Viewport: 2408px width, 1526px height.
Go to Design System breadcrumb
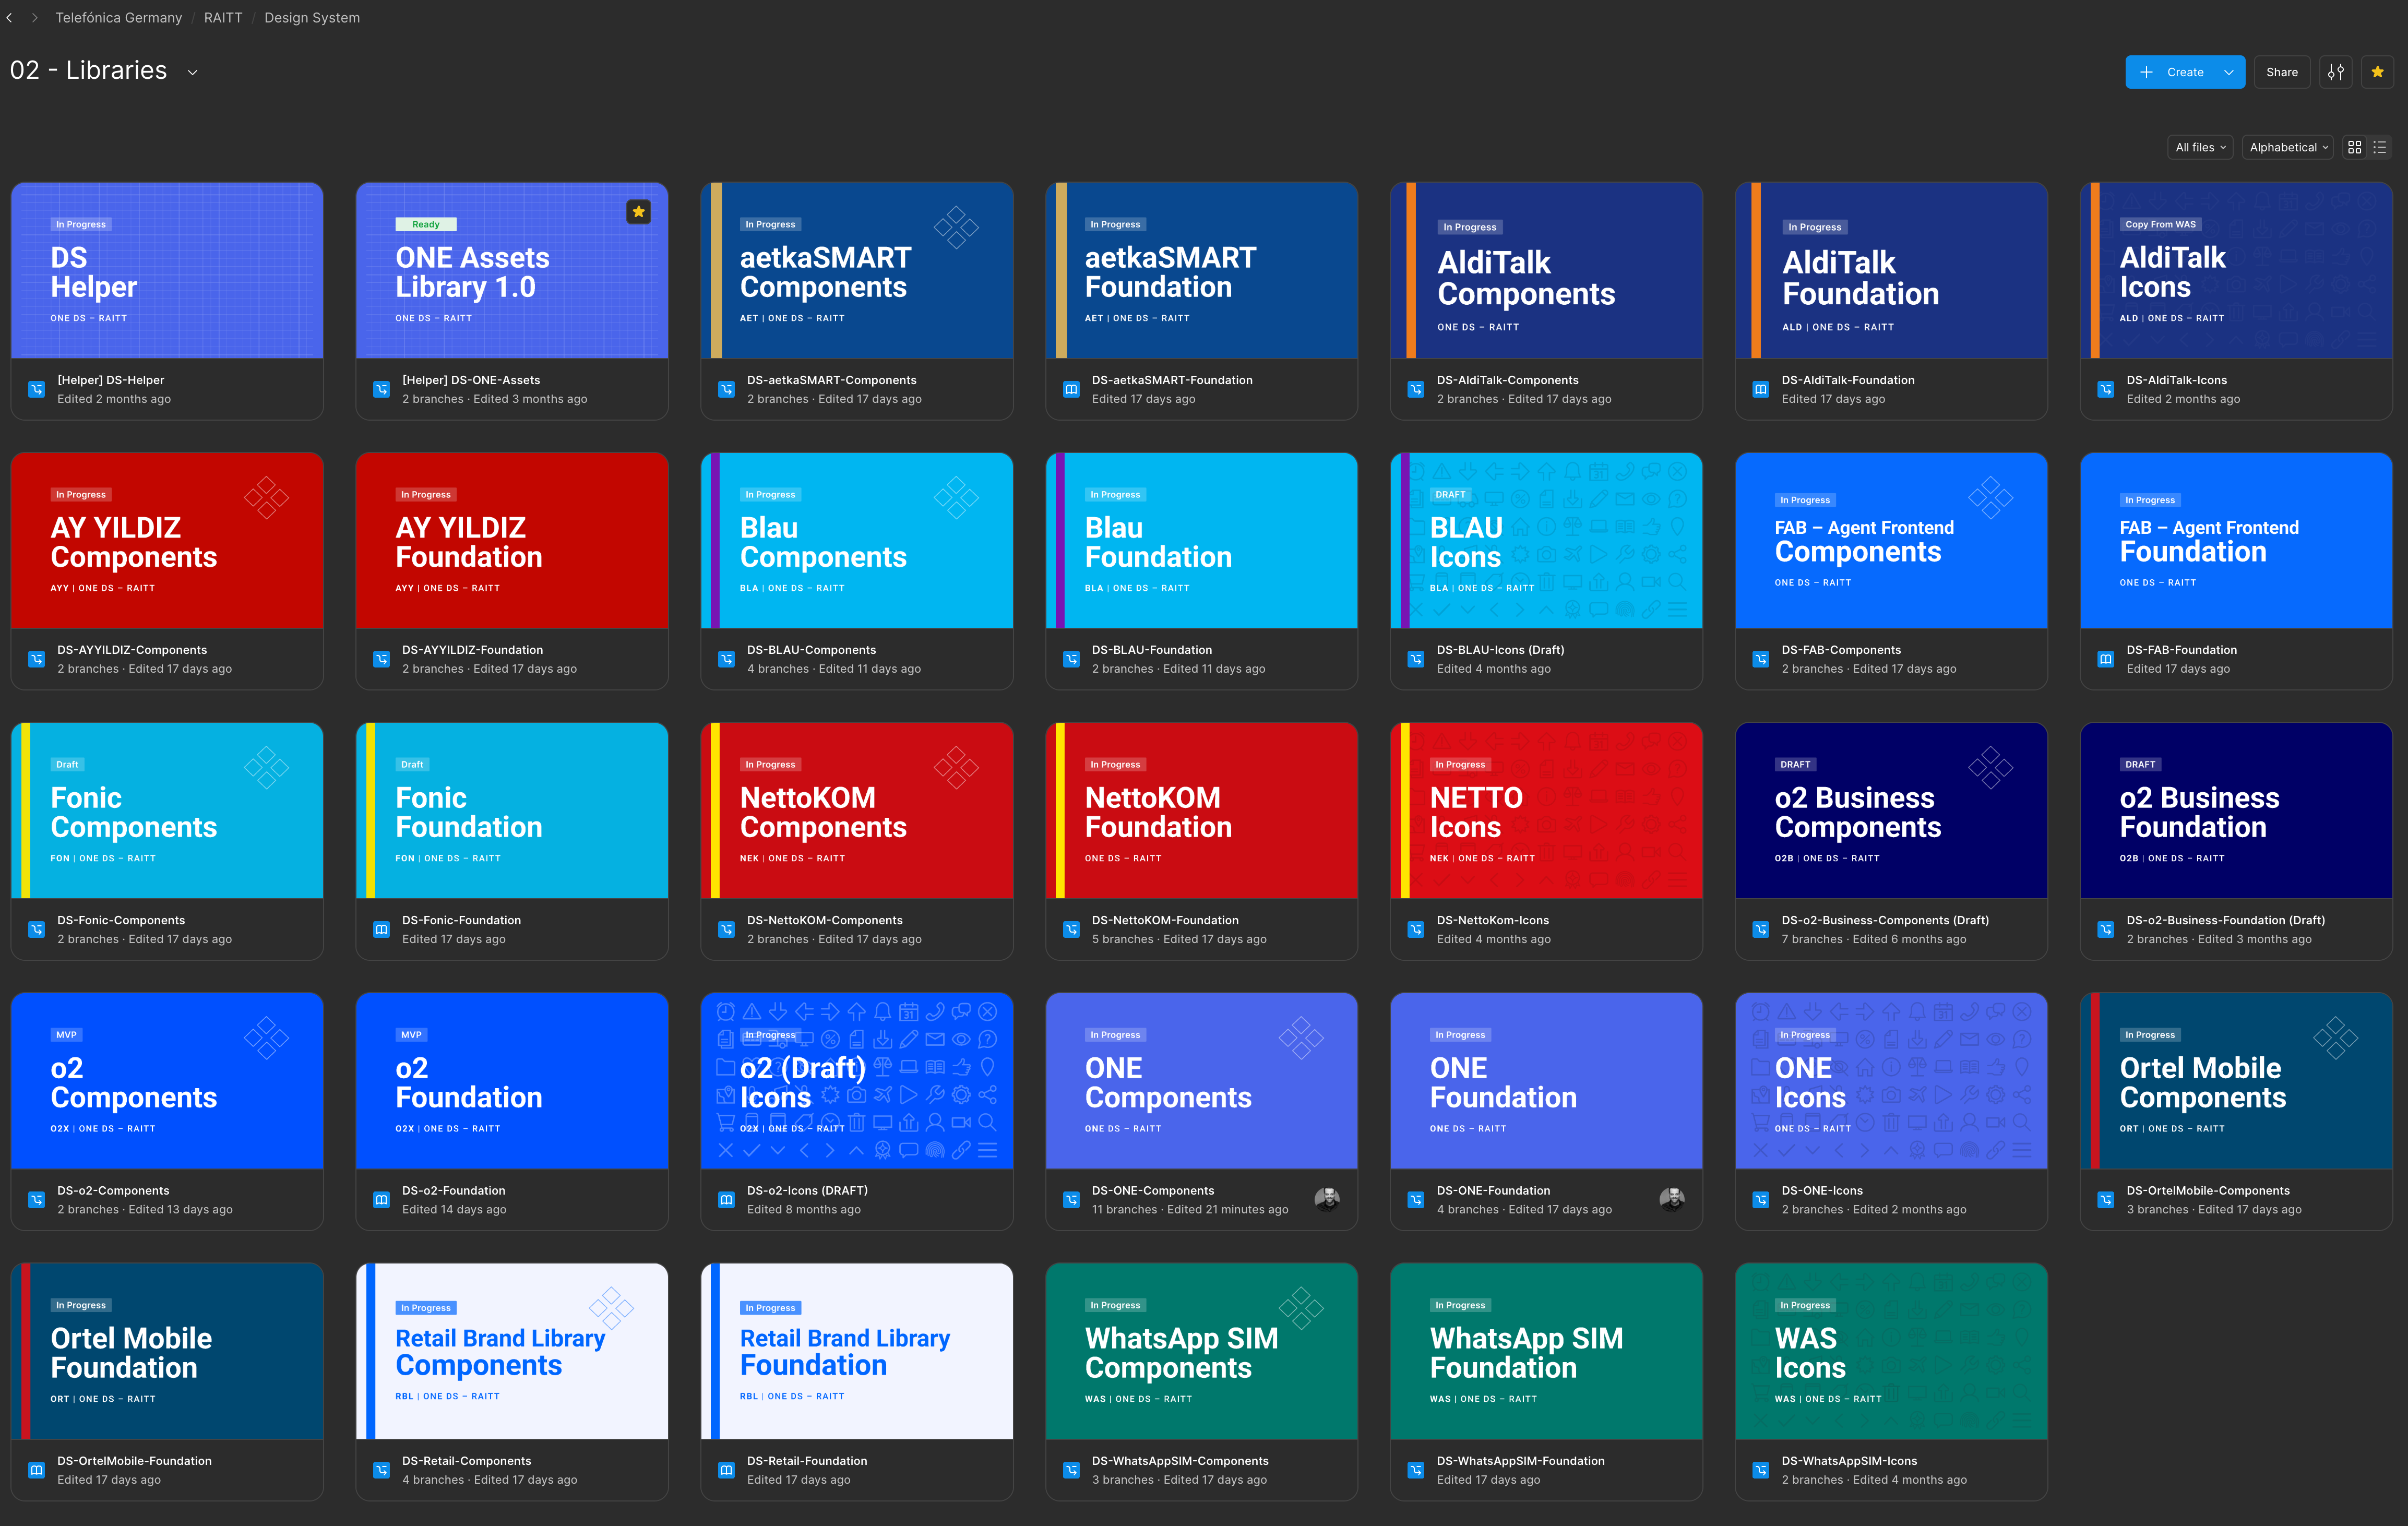coord(312,18)
